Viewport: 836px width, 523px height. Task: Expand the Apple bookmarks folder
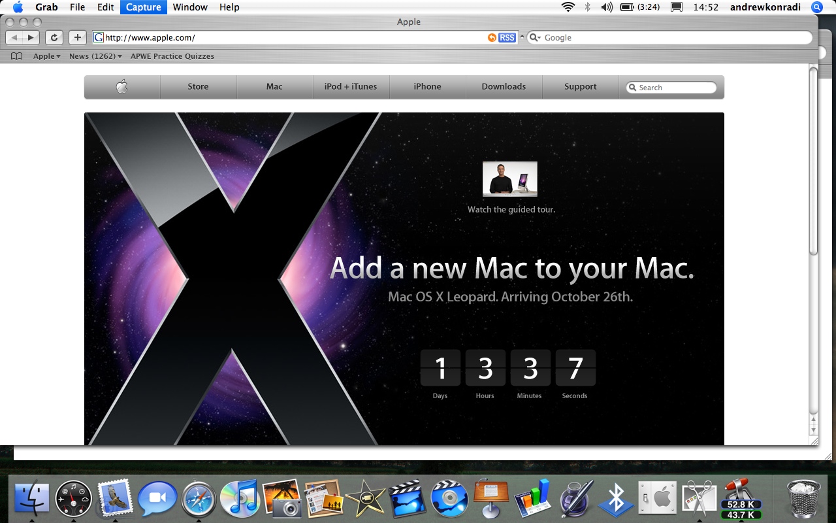[47, 56]
